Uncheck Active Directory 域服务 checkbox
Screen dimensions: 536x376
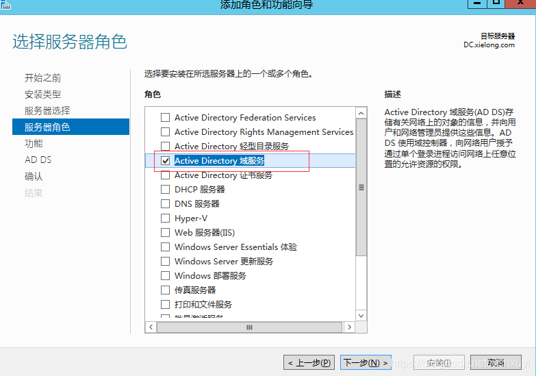click(x=165, y=160)
